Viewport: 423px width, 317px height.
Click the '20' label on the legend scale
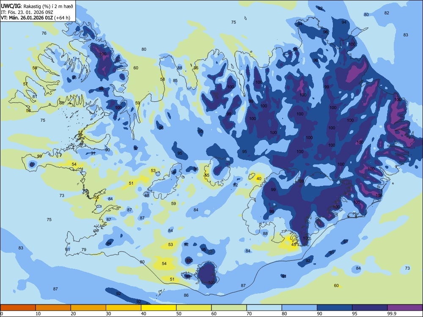point(73,314)
